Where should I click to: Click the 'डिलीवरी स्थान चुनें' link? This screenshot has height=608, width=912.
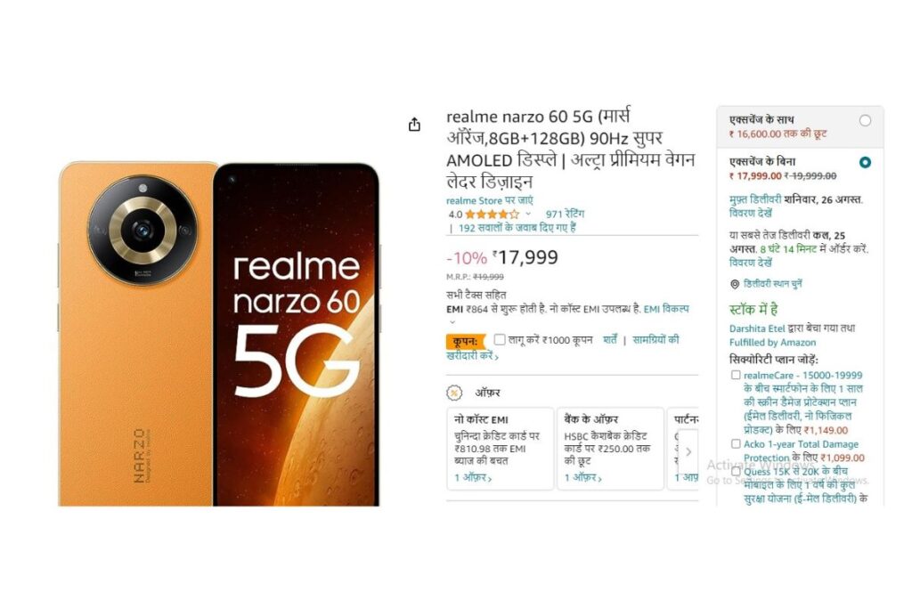773,284
